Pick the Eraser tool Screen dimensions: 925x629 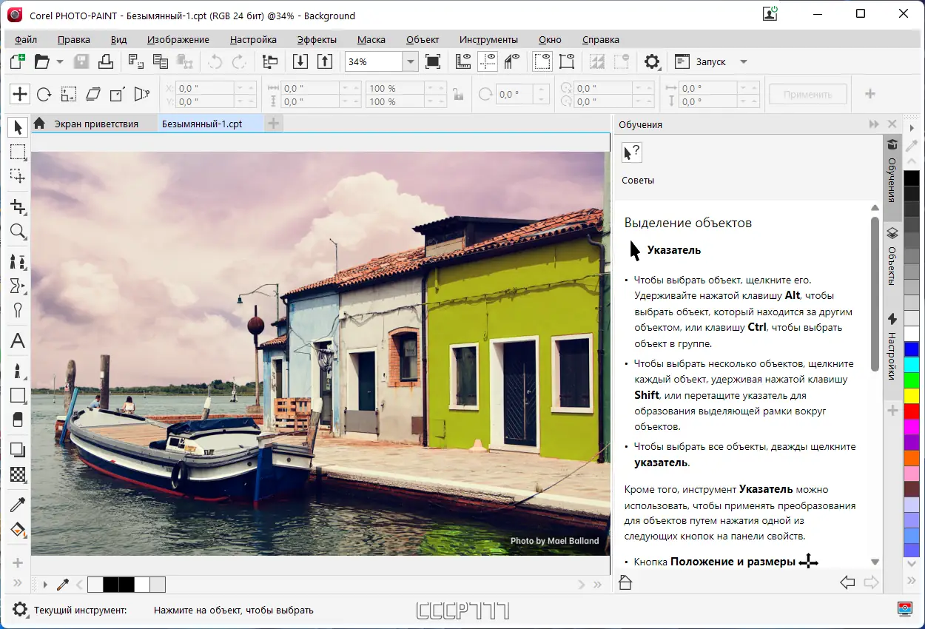click(18, 420)
